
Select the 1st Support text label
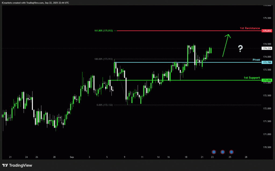pyautogui.click(x=252, y=78)
